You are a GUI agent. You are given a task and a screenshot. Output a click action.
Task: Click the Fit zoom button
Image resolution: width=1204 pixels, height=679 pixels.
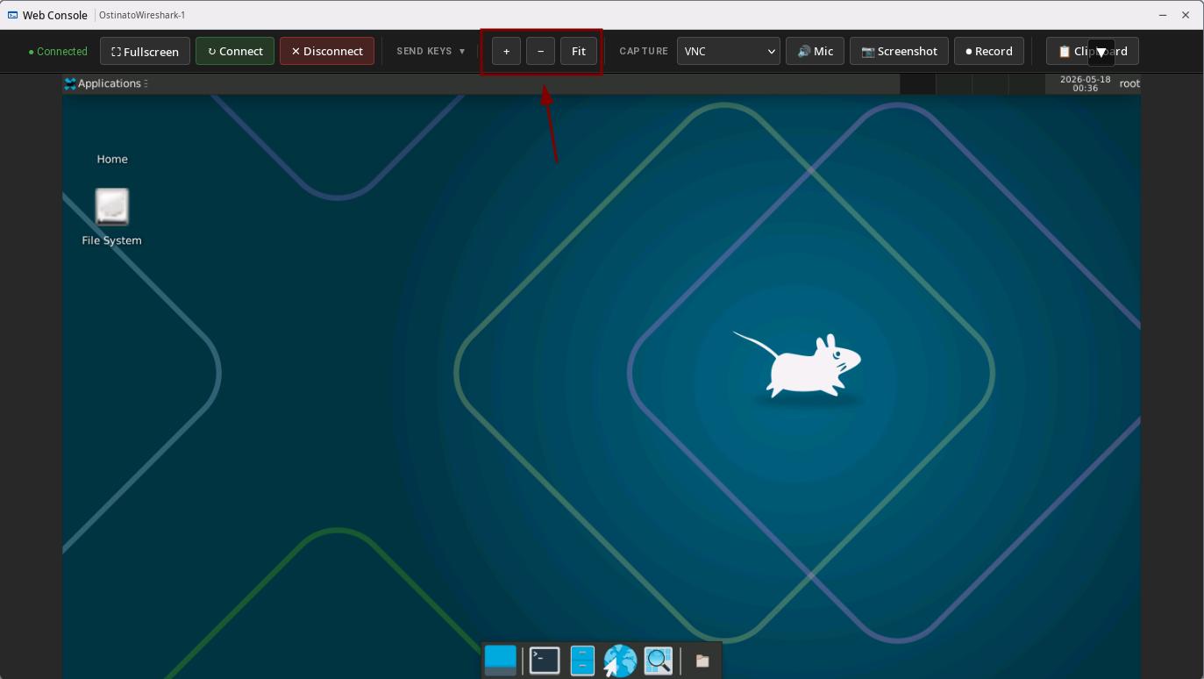(579, 51)
